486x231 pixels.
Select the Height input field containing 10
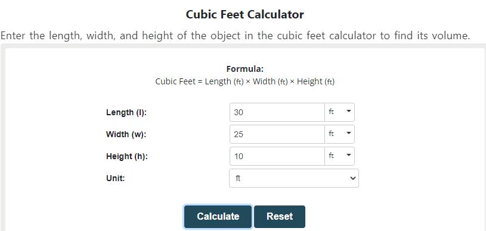(x=277, y=156)
